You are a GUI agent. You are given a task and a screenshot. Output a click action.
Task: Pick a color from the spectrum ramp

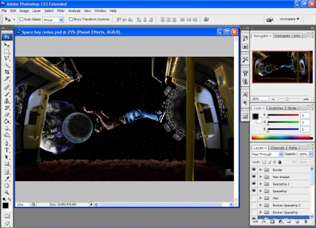pyautogui.click(x=282, y=138)
